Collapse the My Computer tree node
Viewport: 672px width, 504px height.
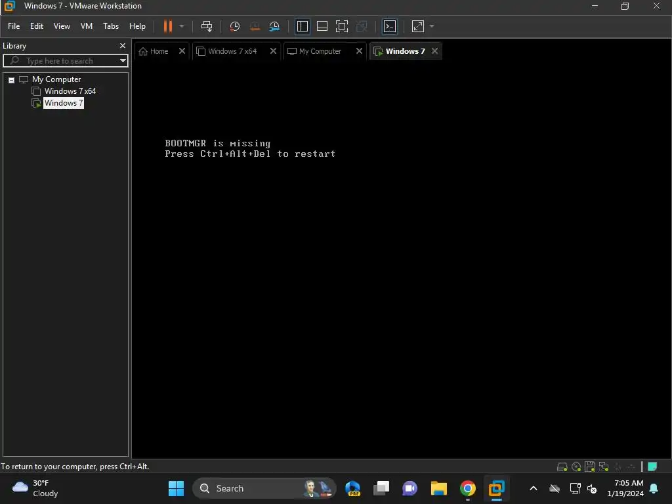12,80
